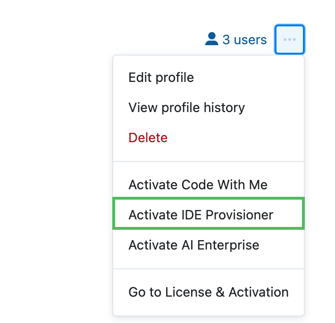Select Edit profile from the menu
The width and height of the screenshot is (335, 323).
click(161, 77)
